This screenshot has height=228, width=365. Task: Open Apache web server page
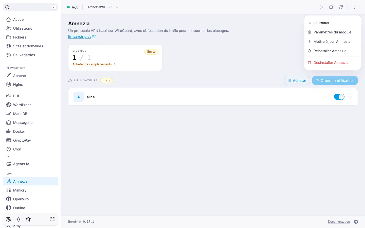tap(30, 76)
